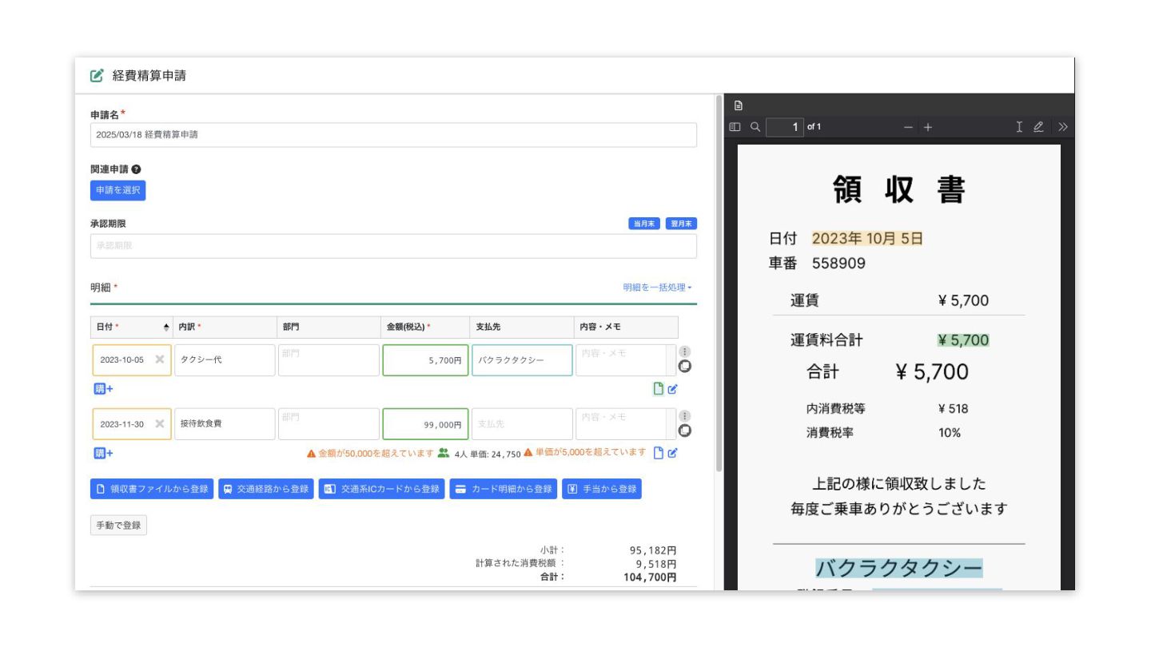Viewport: 1151px width, 647px height.
Task: Clear the 2023-10-05 date
Action: click(160, 359)
